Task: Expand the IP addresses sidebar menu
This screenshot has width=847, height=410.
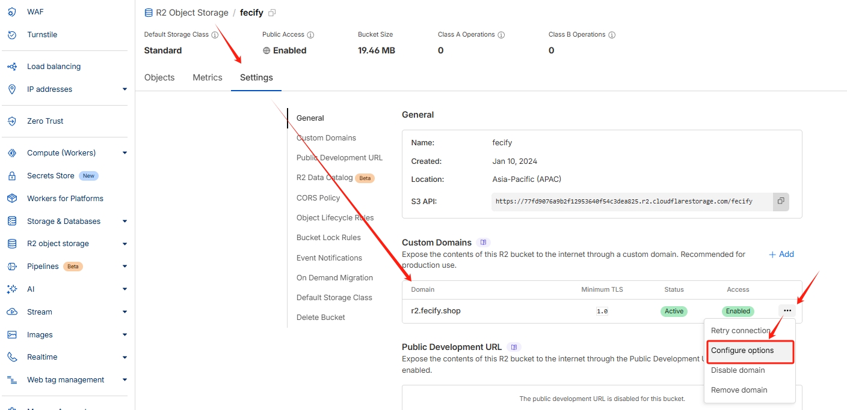Action: point(125,89)
